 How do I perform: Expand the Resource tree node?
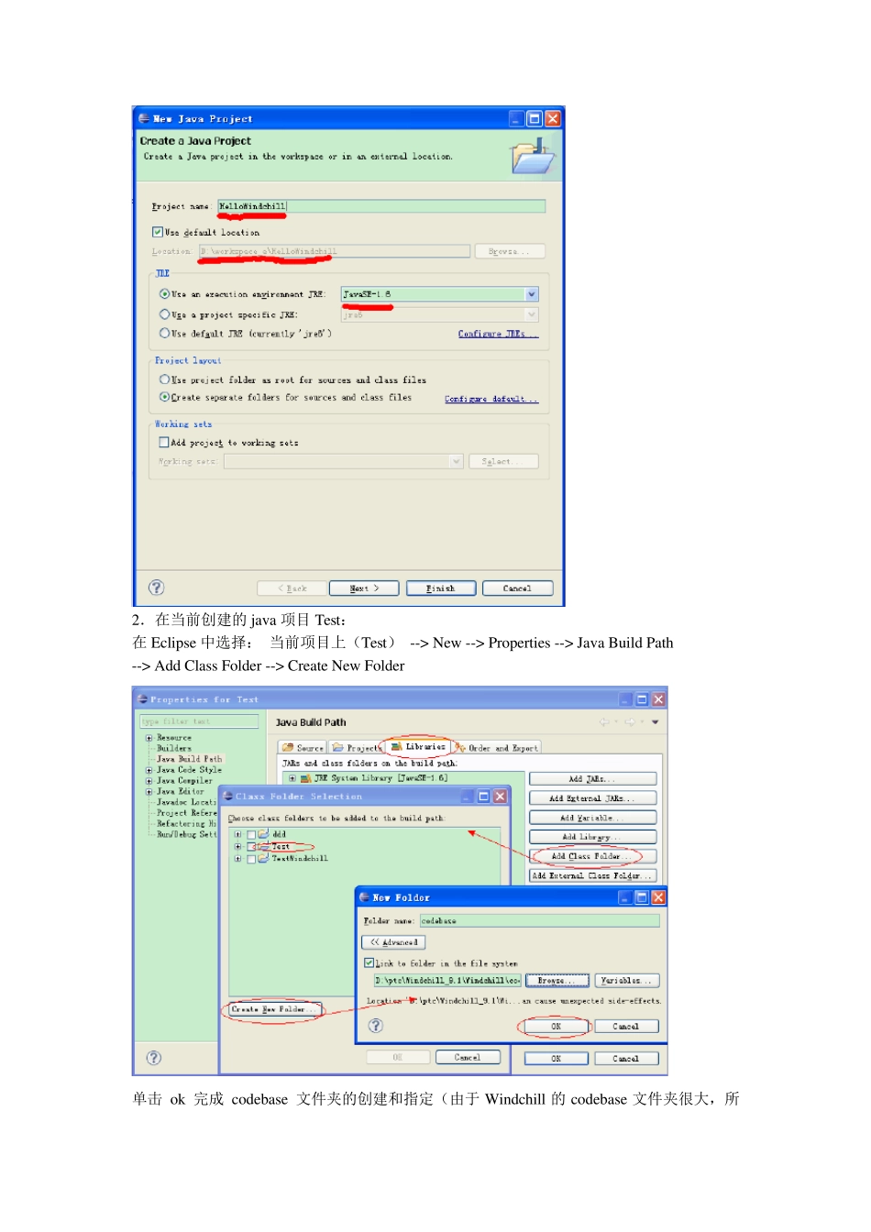pos(149,738)
